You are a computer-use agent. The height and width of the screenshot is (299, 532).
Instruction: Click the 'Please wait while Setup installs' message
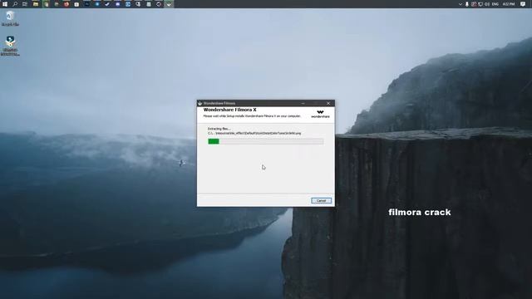point(252,116)
